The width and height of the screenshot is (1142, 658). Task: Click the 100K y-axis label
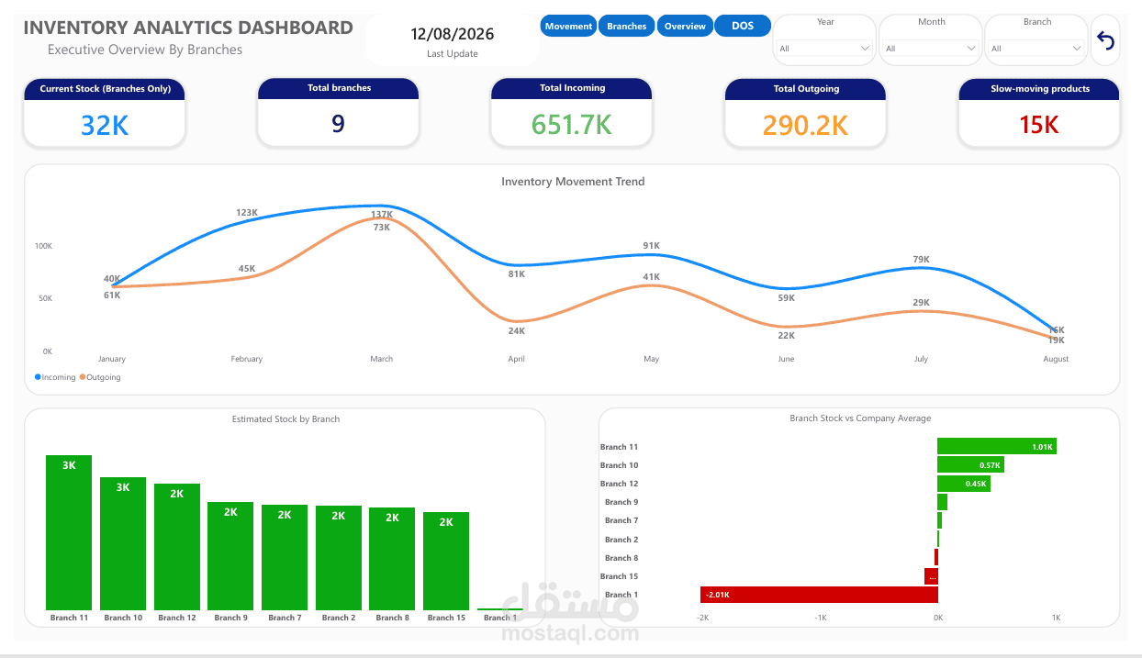pyautogui.click(x=44, y=246)
